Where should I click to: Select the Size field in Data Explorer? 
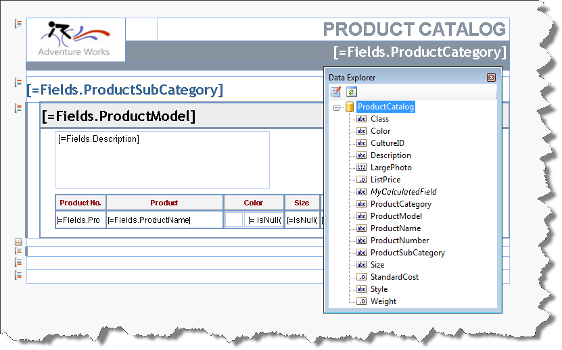[377, 265]
